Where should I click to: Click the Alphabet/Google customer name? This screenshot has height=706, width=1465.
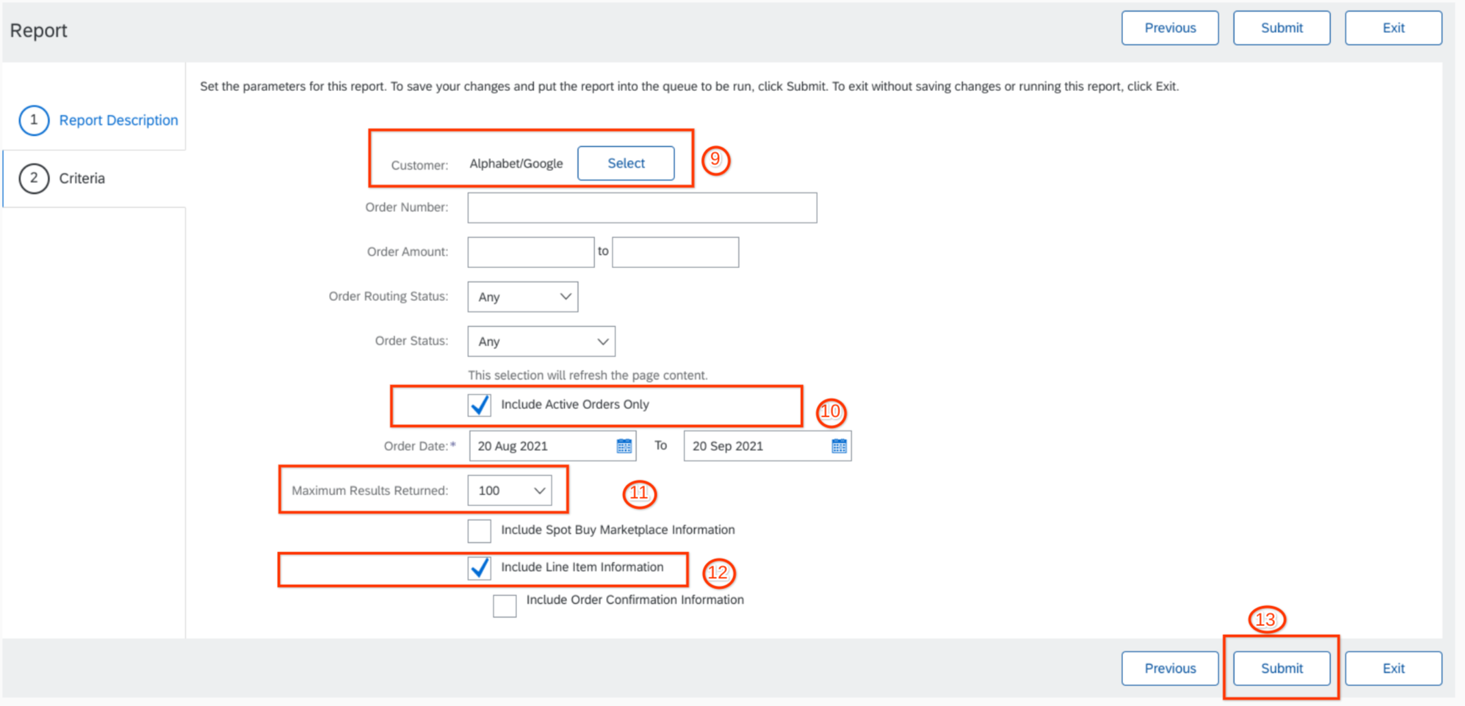click(516, 164)
